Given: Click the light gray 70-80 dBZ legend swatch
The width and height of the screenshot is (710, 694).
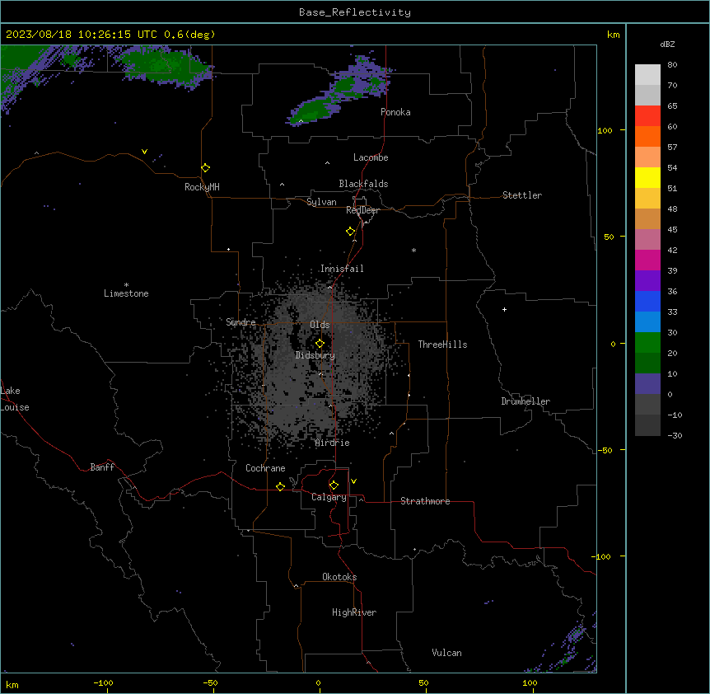Looking at the screenshot, I should click(647, 75).
